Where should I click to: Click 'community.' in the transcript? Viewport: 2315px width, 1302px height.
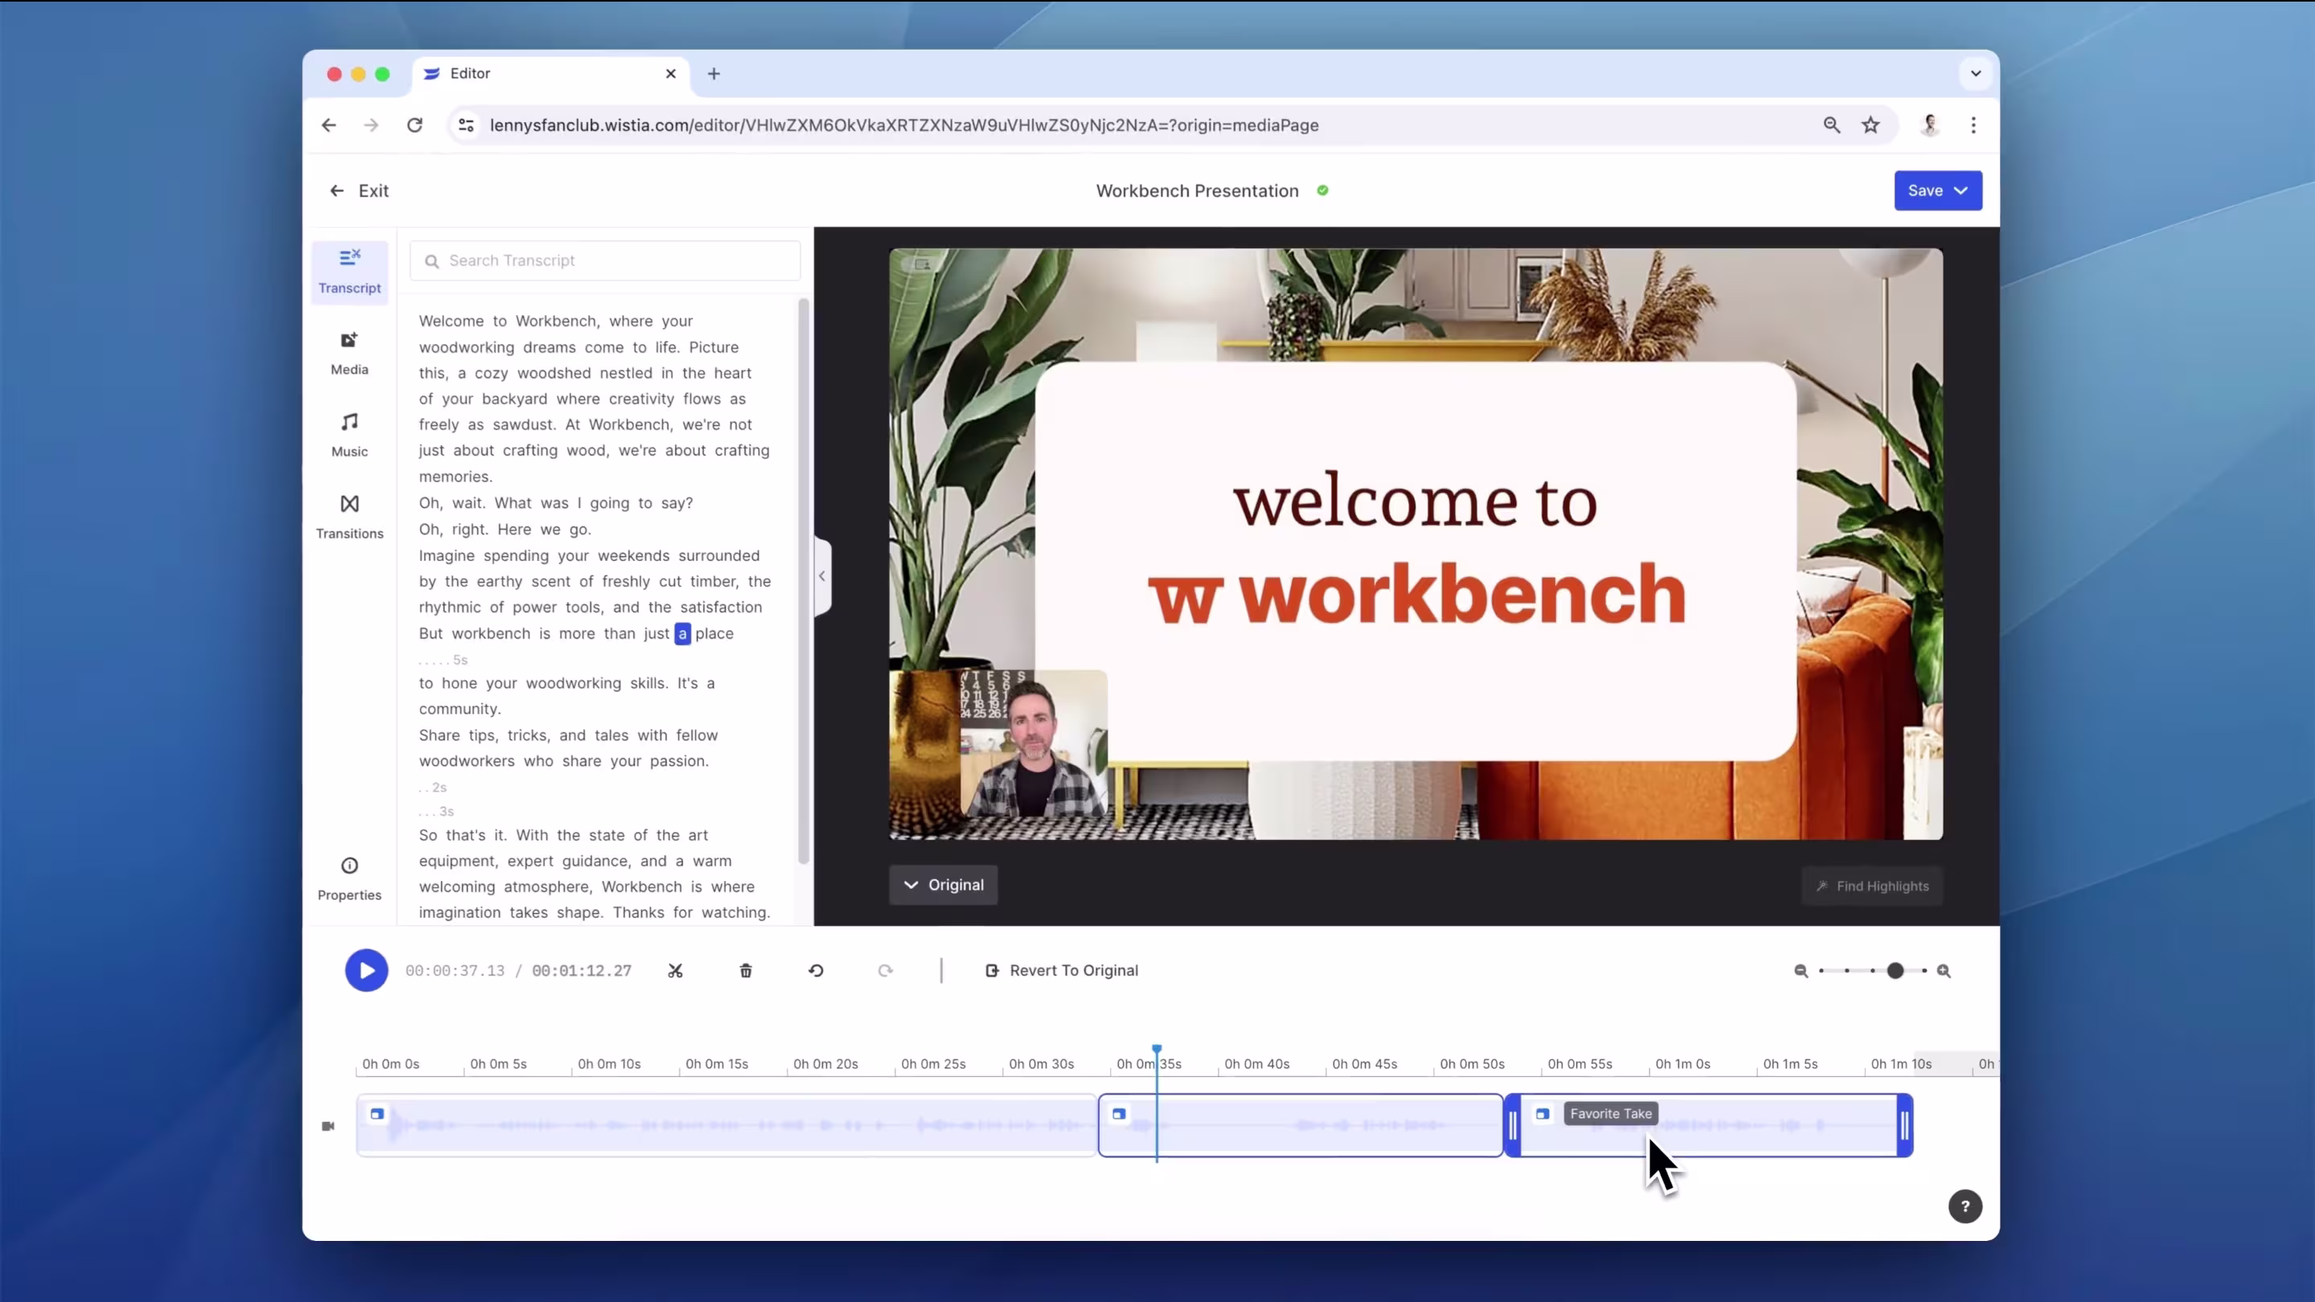click(x=460, y=709)
